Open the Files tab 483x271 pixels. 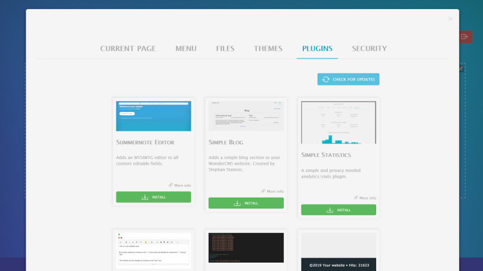pos(225,48)
